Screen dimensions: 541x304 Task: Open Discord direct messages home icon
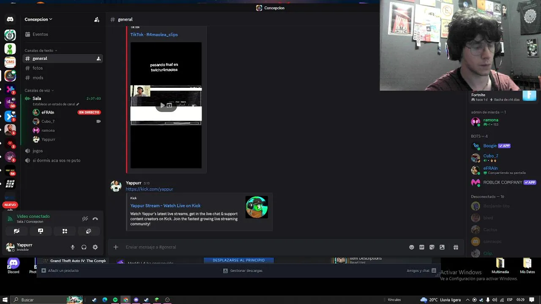(x=10, y=19)
